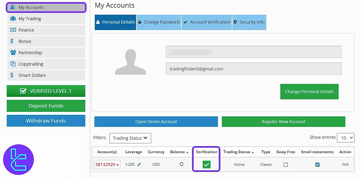Click the Bonus dollar sign icon
Image resolution: width=361 pixels, height=178 pixels.
(x=12, y=41)
